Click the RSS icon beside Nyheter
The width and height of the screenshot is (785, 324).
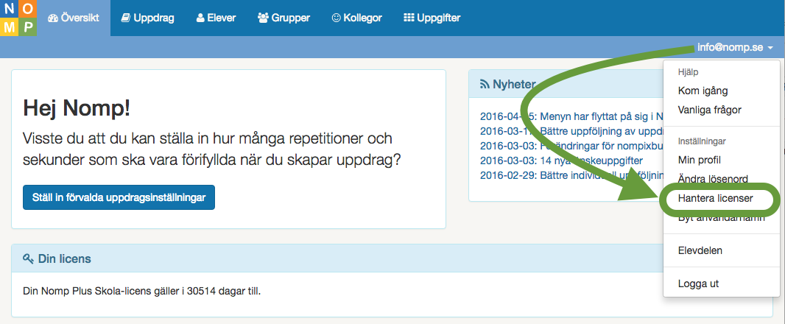tap(484, 84)
